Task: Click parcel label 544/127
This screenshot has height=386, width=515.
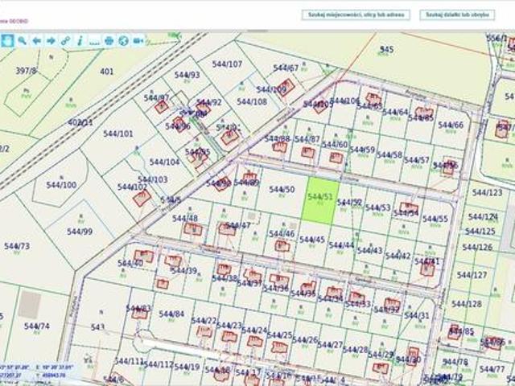Action: point(472,275)
